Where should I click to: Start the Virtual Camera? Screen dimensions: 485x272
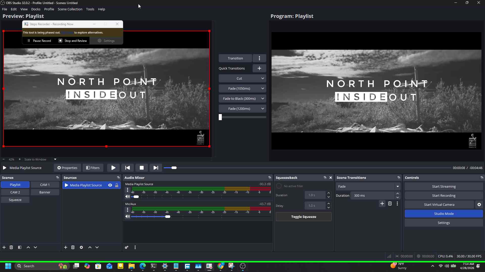[x=439, y=205]
